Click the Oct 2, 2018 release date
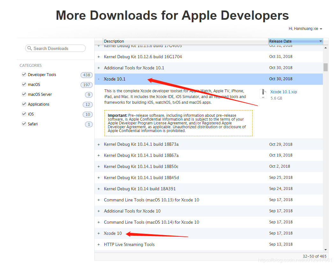 point(280,166)
